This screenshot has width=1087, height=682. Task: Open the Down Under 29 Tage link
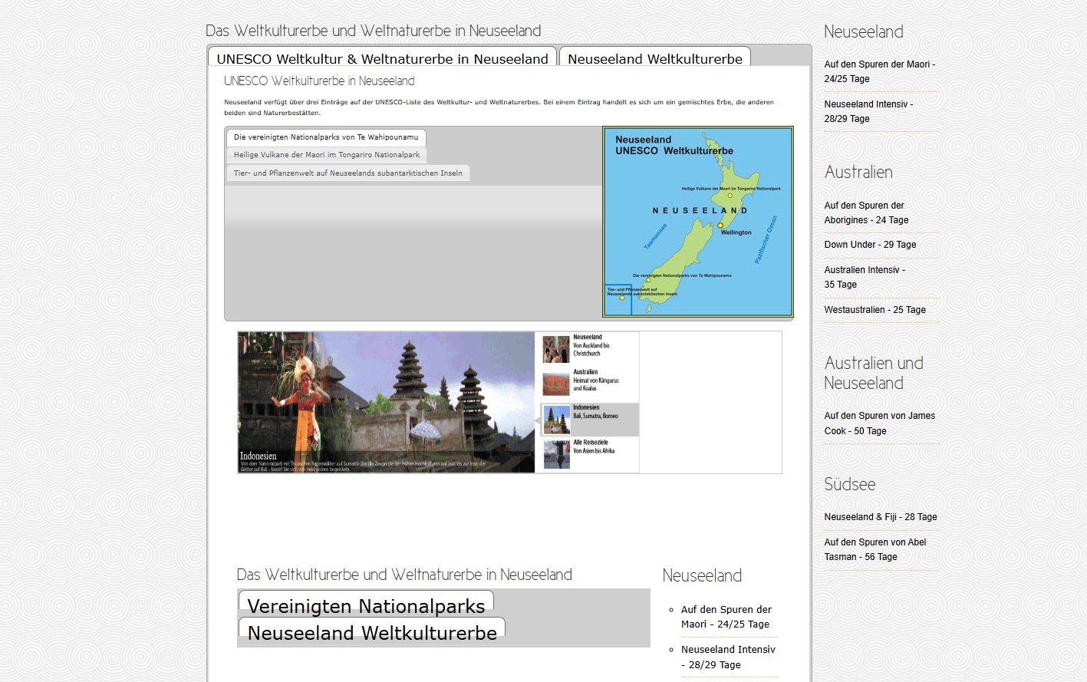click(870, 245)
